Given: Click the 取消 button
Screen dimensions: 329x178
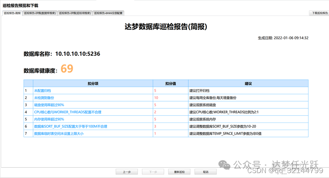Looking at the screenshot, I should [205, 172].
